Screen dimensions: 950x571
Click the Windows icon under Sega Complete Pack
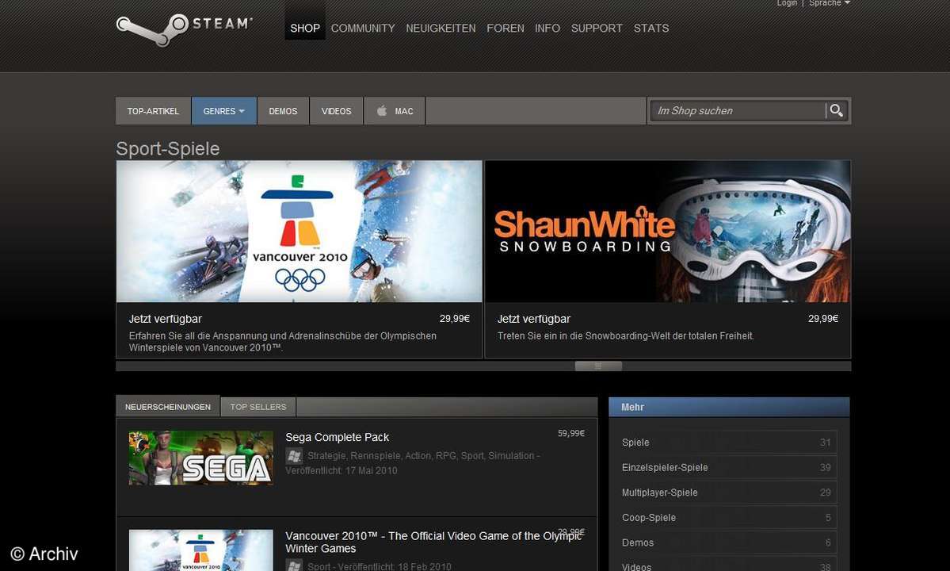(x=295, y=456)
